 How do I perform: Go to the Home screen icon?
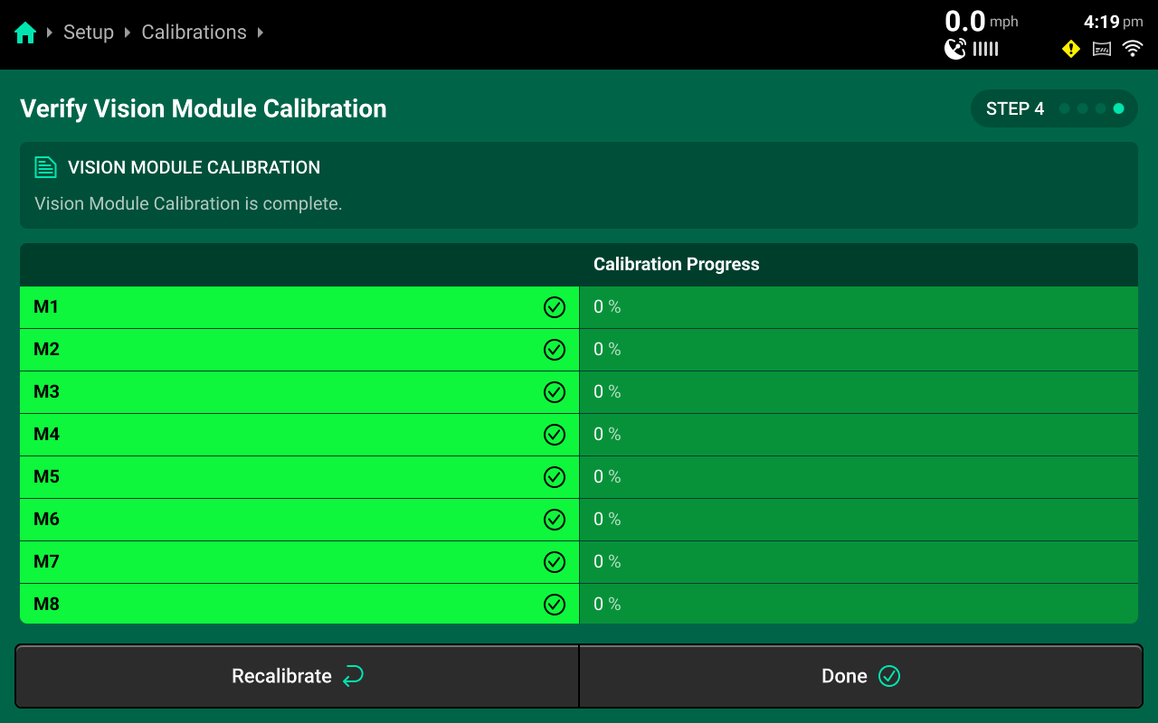(25, 33)
